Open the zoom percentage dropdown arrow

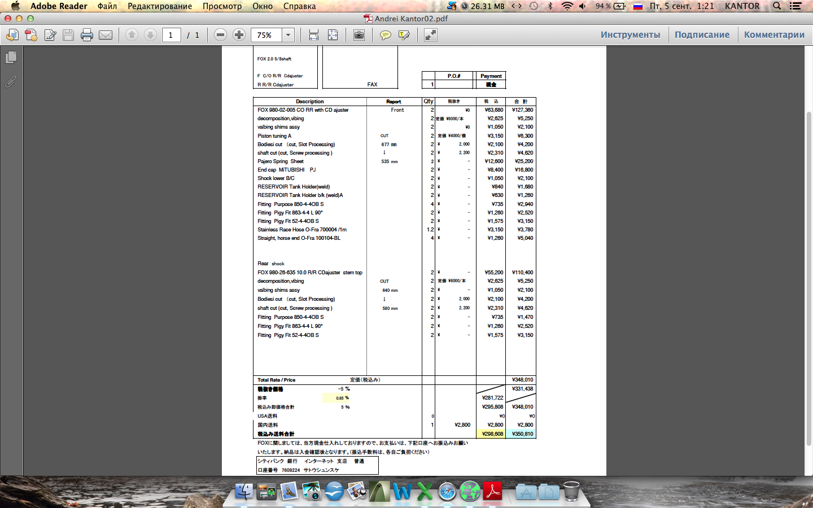pos(288,35)
